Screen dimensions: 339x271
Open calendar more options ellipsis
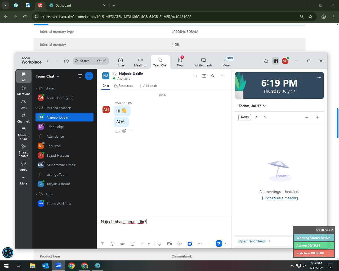coord(306,117)
